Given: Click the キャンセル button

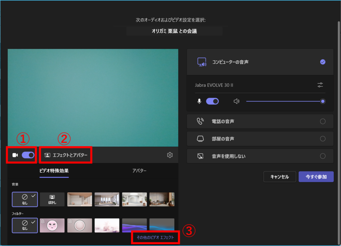Looking at the screenshot, I should pos(279,177).
